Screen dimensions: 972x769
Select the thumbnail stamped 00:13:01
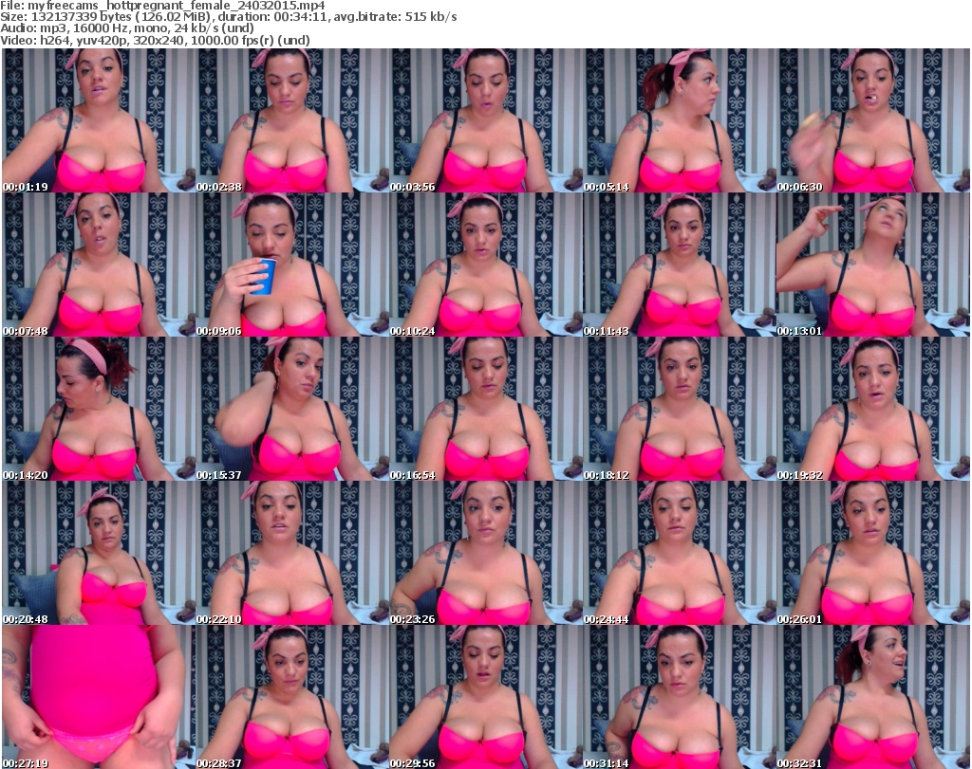pyautogui.click(x=873, y=265)
